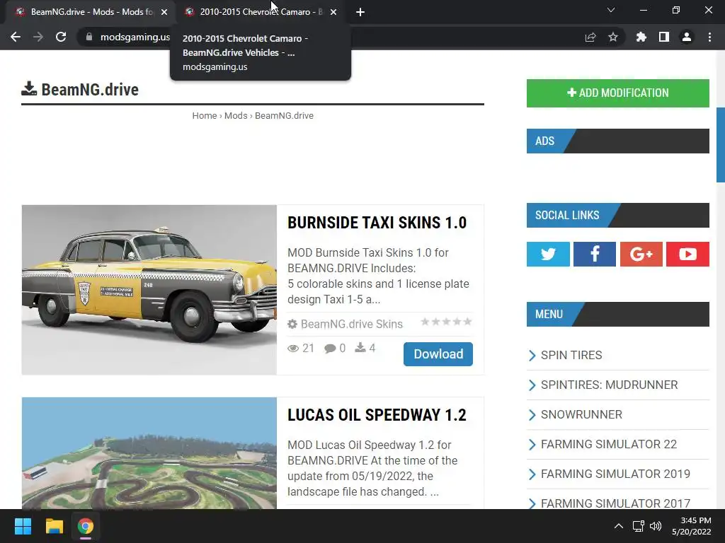Open the tab search chevron
The width and height of the screenshot is (725, 543).
(x=611, y=10)
